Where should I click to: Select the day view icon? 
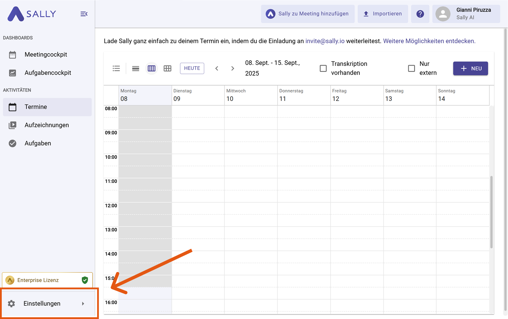click(x=136, y=68)
